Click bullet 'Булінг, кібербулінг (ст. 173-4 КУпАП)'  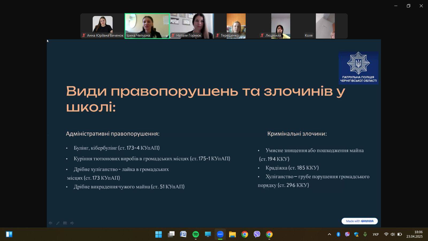tap(117, 148)
